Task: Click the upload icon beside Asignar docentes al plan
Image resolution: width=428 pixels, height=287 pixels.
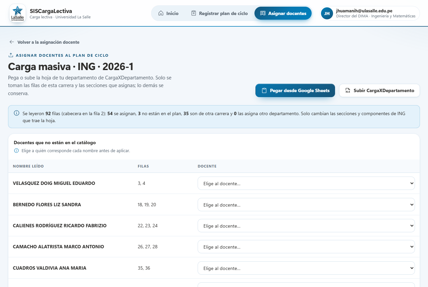Action: click(11, 55)
